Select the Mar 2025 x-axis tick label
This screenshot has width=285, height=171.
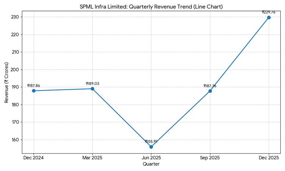92,158
